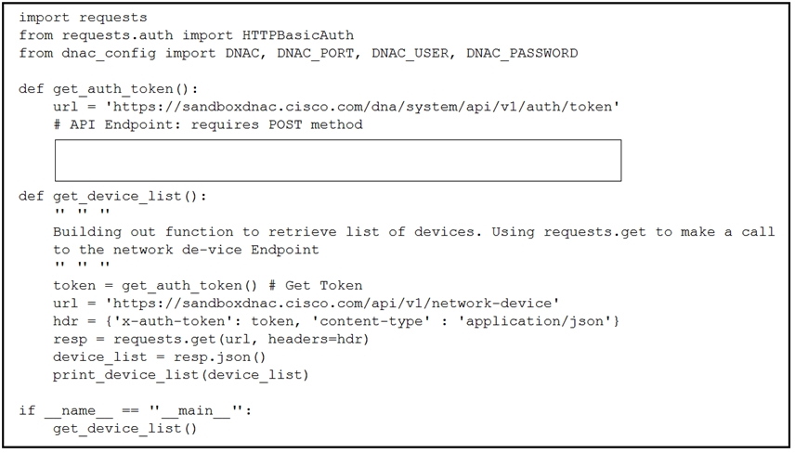Image resolution: width=795 pixels, height=453 pixels.
Task: Click the 'def get_auth_token():' line
Action: (109, 89)
